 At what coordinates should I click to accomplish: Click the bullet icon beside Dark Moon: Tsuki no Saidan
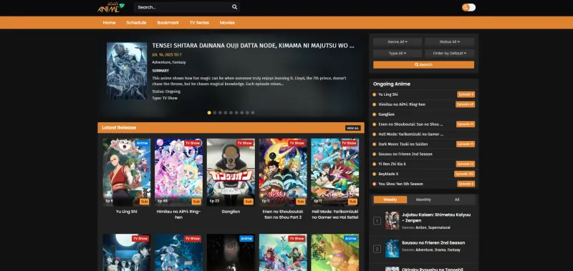click(x=374, y=144)
